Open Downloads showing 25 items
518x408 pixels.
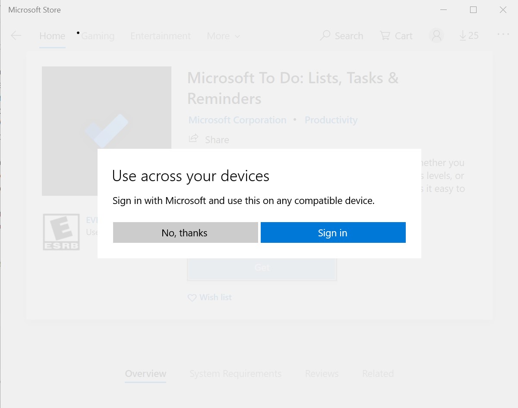(468, 36)
